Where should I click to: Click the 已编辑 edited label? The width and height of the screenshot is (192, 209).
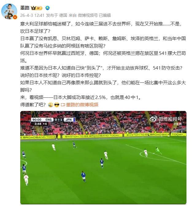coord(105,15)
